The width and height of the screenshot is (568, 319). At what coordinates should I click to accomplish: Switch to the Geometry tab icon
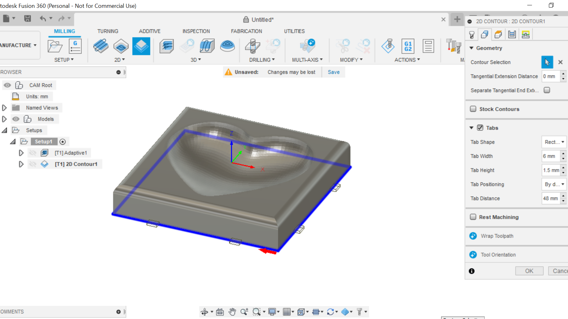point(485,34)
